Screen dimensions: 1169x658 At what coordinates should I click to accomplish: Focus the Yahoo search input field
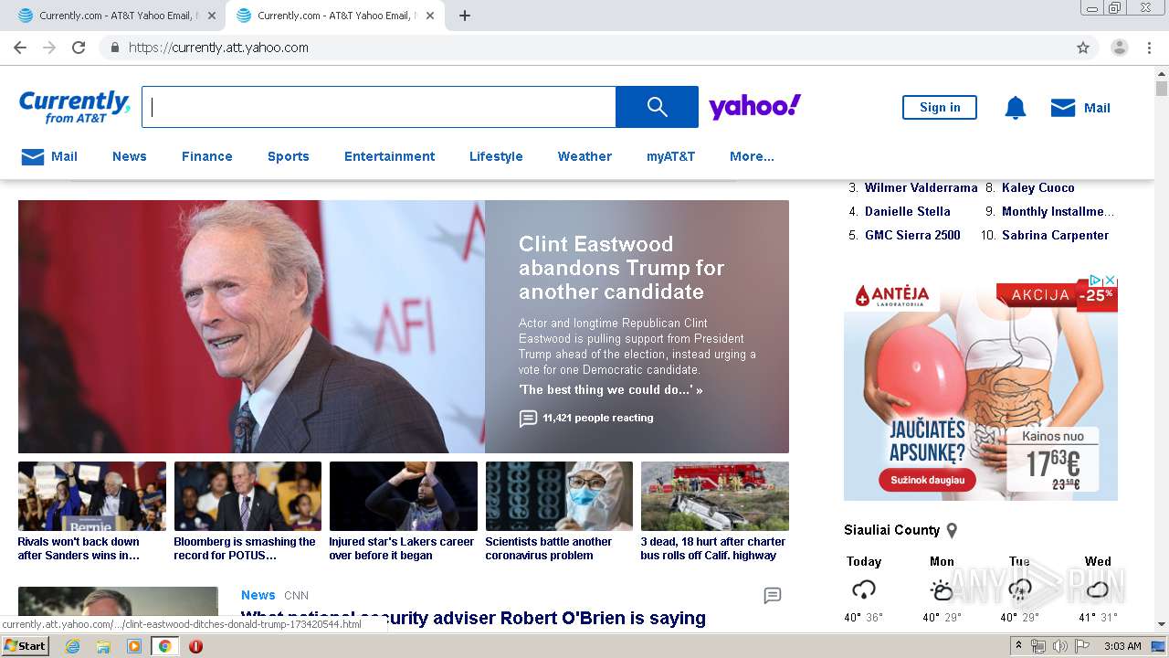coord(379,107)
